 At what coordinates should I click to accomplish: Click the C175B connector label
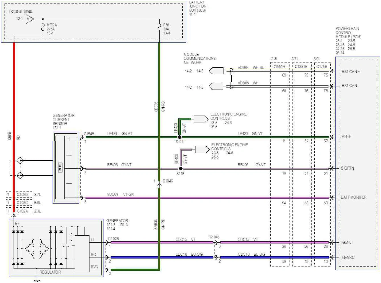coord(322,67)
